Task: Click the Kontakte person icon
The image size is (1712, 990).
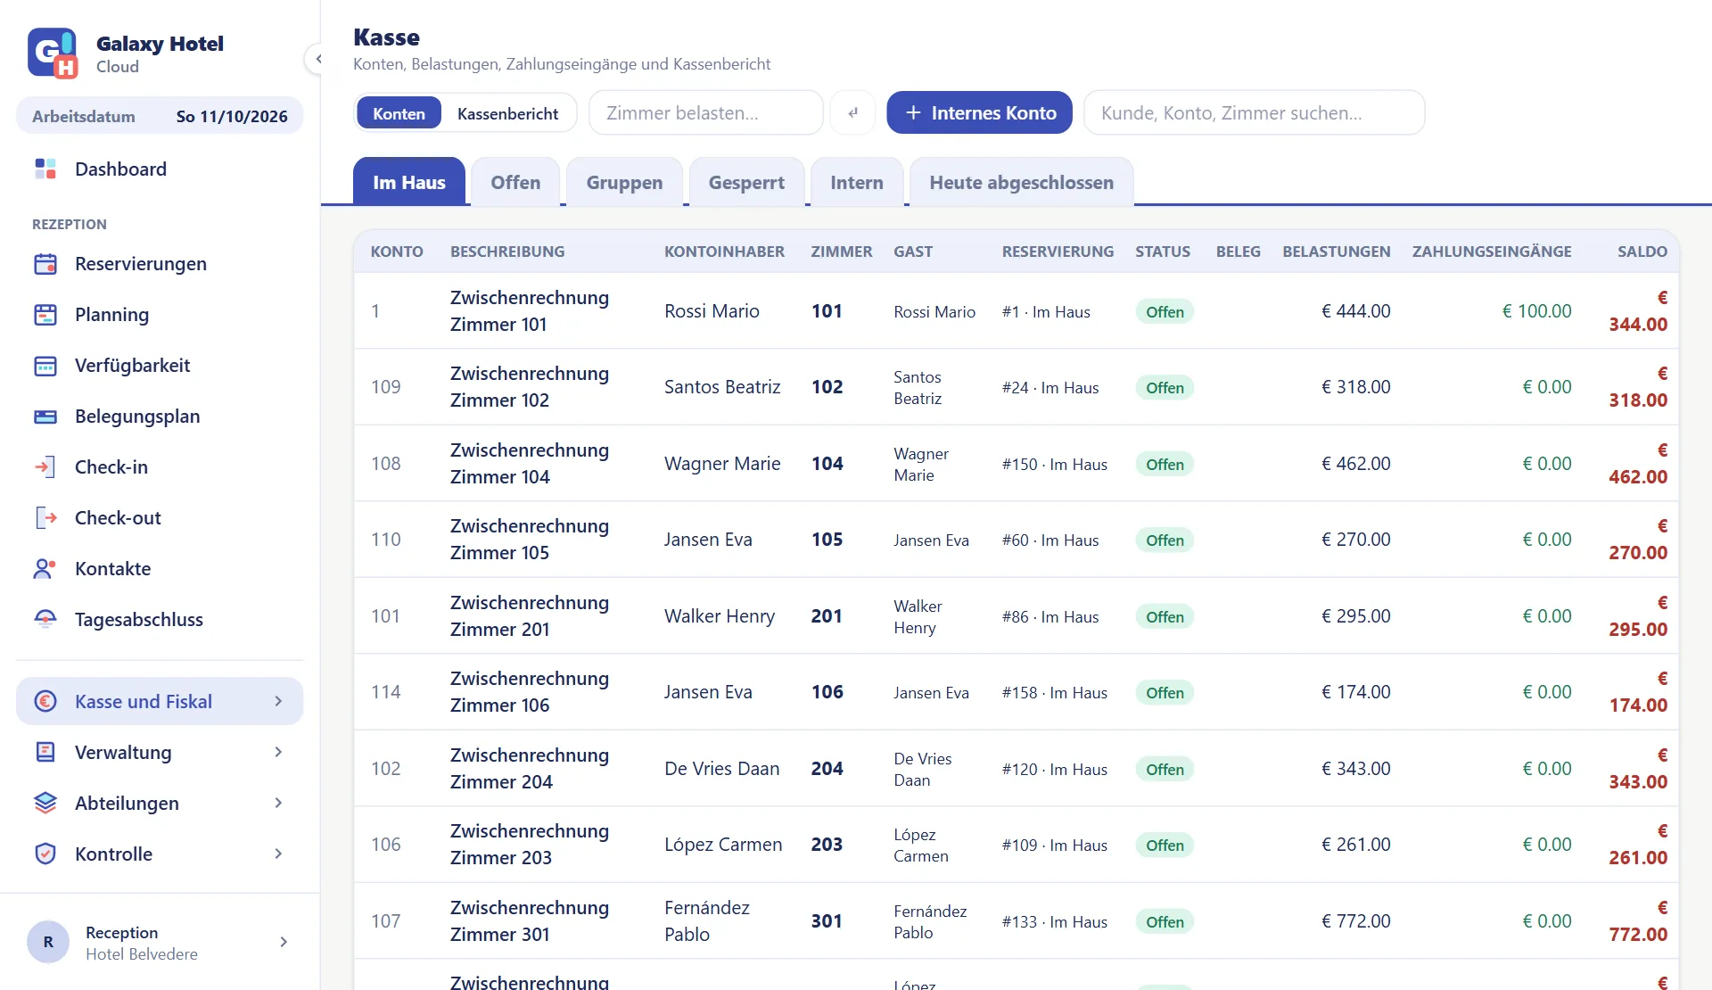Action: click(45, 569)
